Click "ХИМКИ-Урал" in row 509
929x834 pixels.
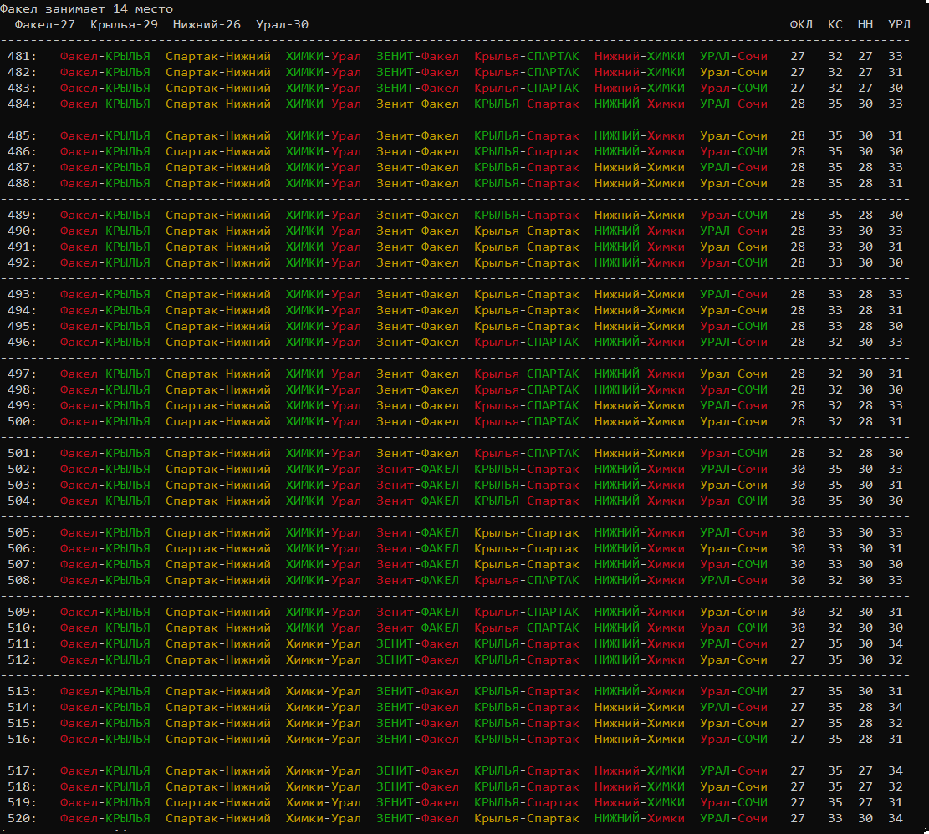(x=324, y=612)
